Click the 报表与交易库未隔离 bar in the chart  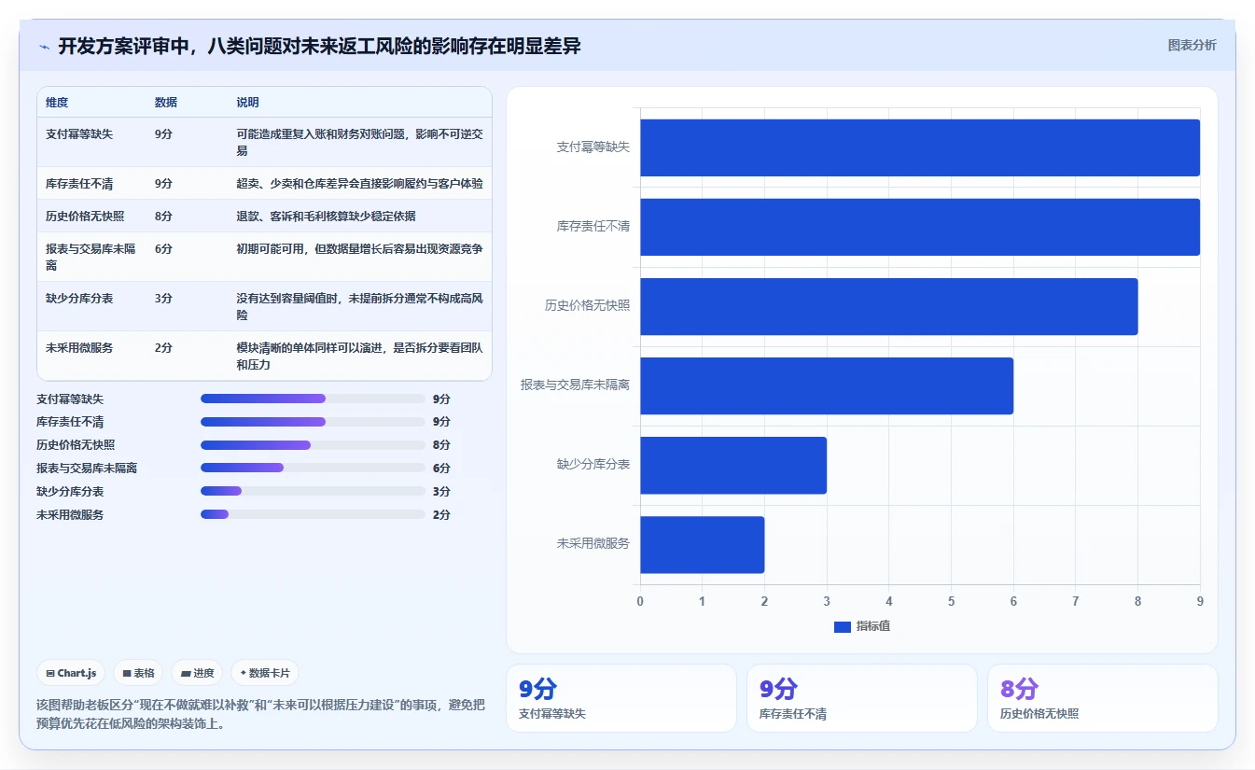(x=827, y=385)
